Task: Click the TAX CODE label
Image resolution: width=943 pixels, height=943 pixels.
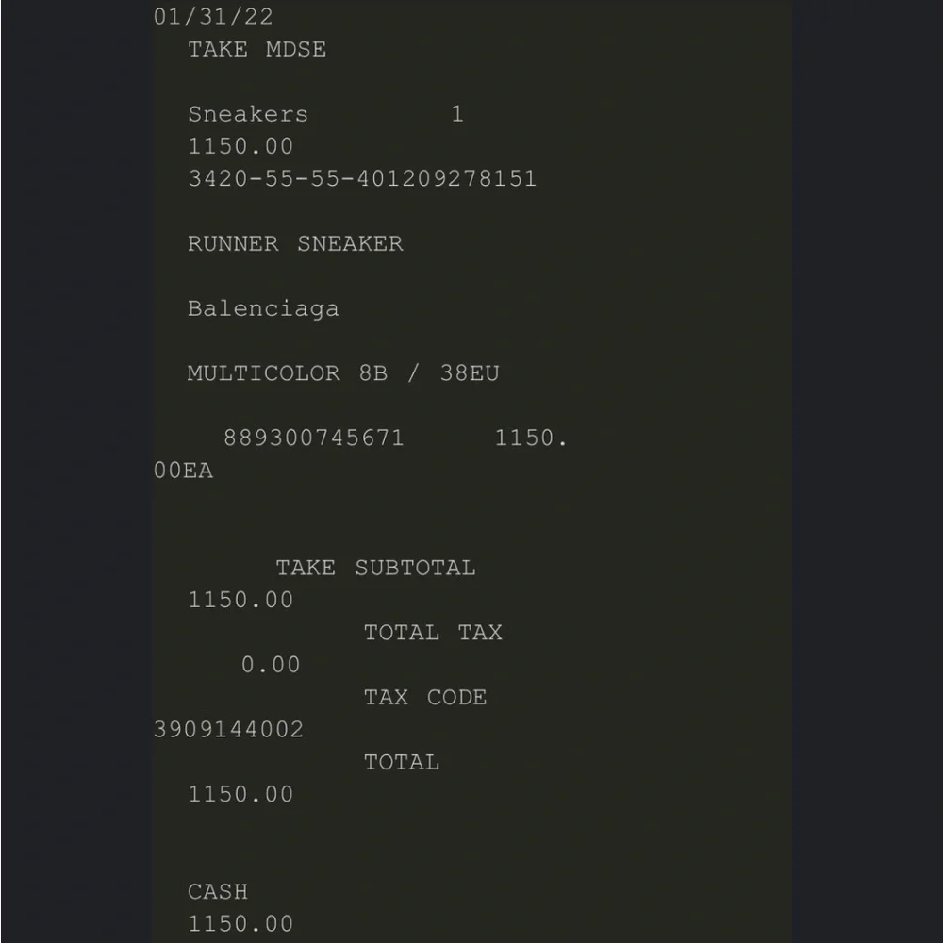Action: (425, 698)
